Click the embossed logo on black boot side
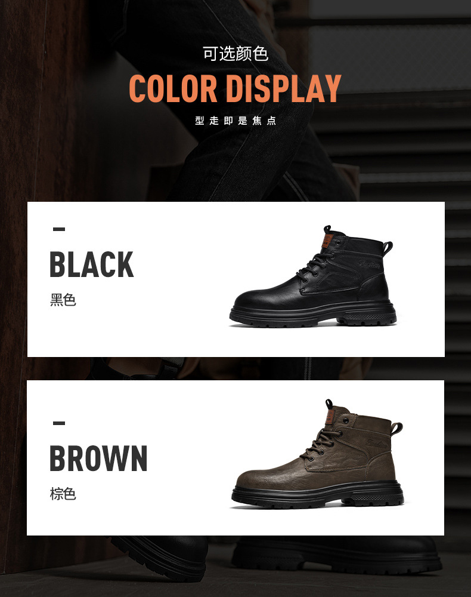Viewport: 471px width, 597px height. coord(370,264)
